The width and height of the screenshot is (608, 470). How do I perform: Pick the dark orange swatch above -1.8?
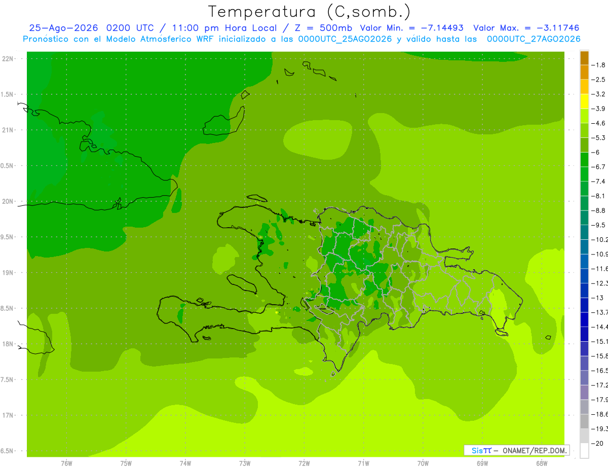tap(584, 58)
